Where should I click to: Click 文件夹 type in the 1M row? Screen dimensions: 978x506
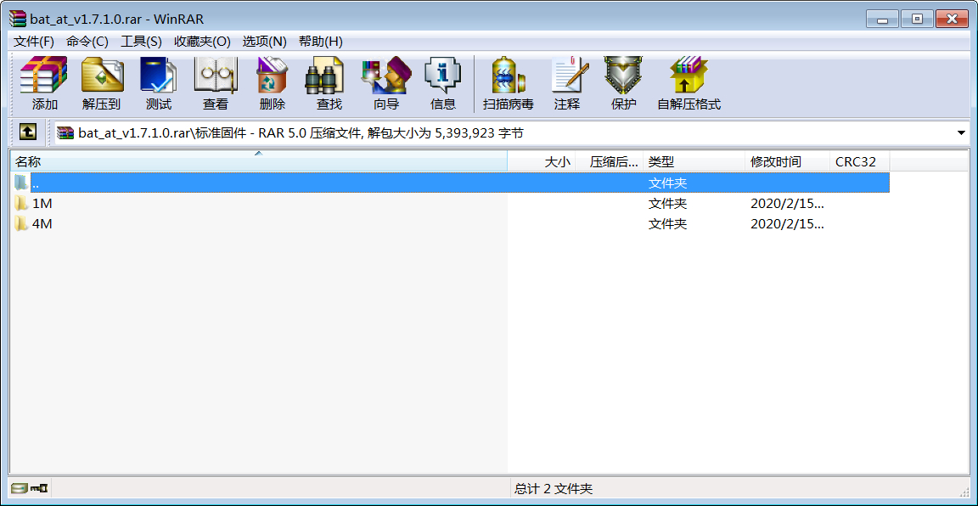tap(667, 204)
